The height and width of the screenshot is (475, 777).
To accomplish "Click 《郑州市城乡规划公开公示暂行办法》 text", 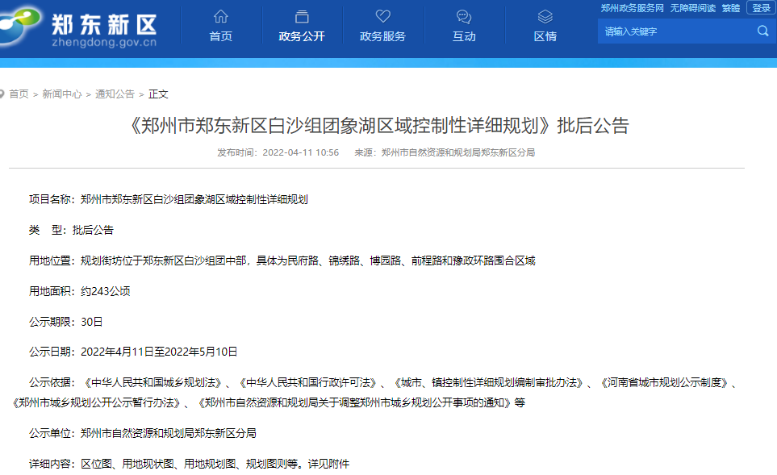I will (97, 402).
